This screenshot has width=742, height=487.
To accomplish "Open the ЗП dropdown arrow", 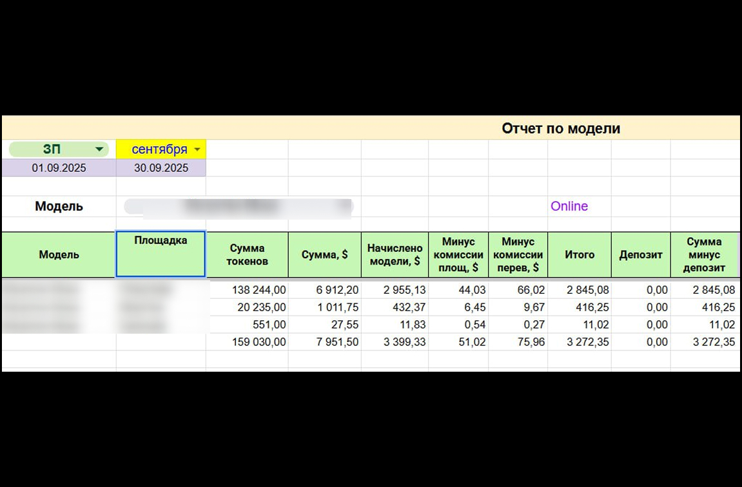I will pyautogui.click(x=99, y=149).
